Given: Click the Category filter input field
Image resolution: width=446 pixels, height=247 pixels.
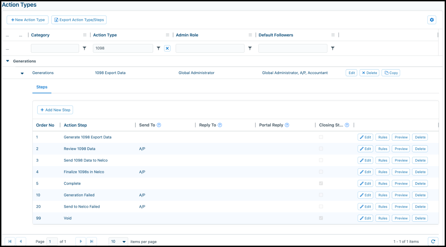Looking at the screenshot, I should point(55,48).
